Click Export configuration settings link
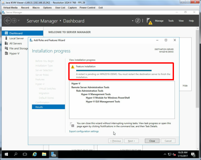Screen dimensions: 201x160 (84, 131)
